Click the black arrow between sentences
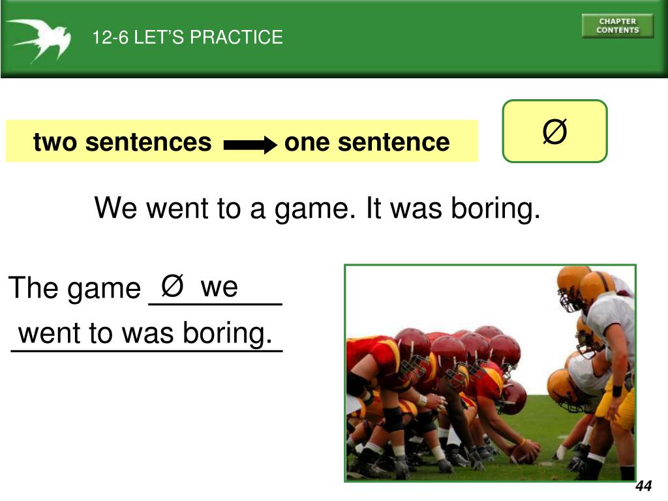The height and width of the screenshot is (501, 668). point(250,145)
